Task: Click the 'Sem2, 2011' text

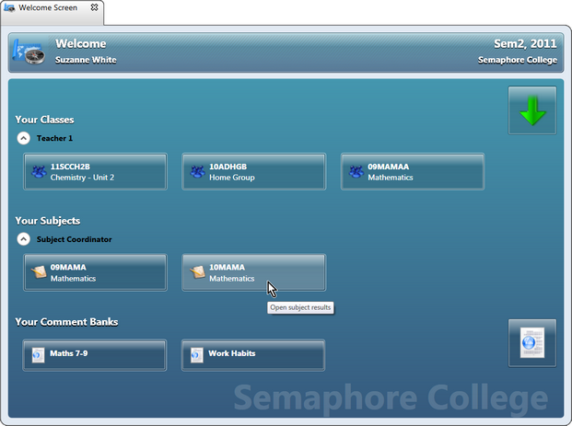Action: pyautogui.click(x=525, y=44)
